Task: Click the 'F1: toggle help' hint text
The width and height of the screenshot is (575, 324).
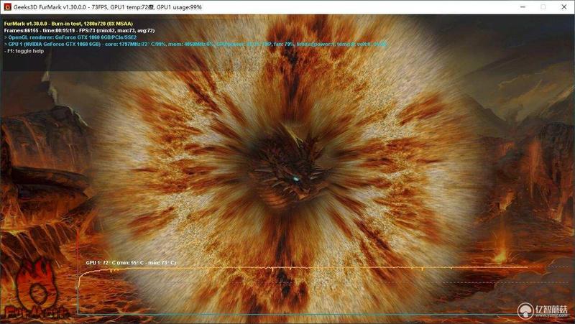Action: click(x=24, y=51)
